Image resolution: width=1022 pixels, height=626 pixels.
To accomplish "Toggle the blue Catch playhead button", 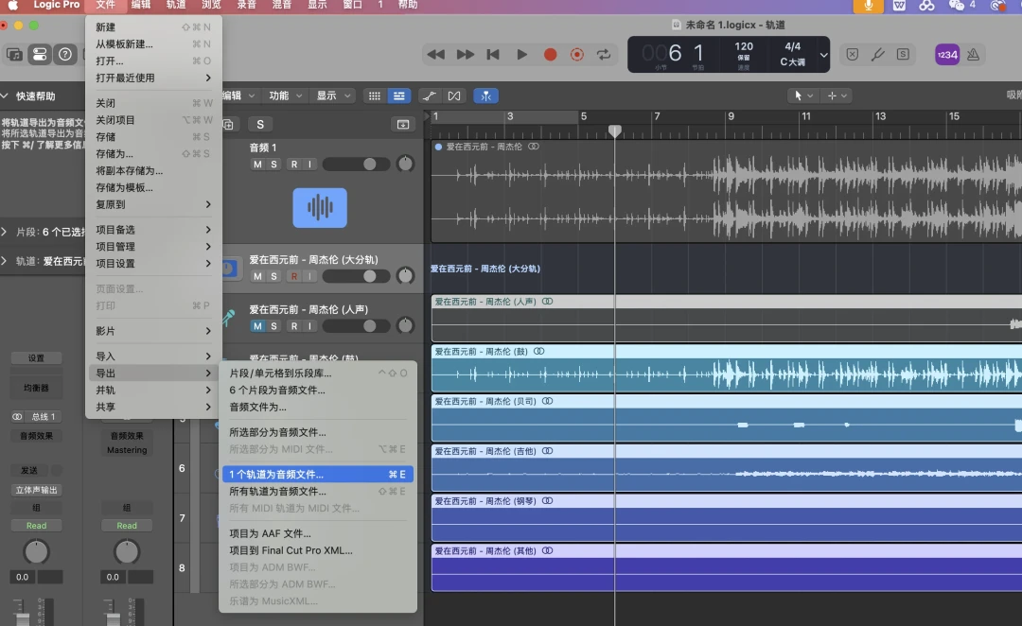I will pyautogui.click(x=485, y=96).
